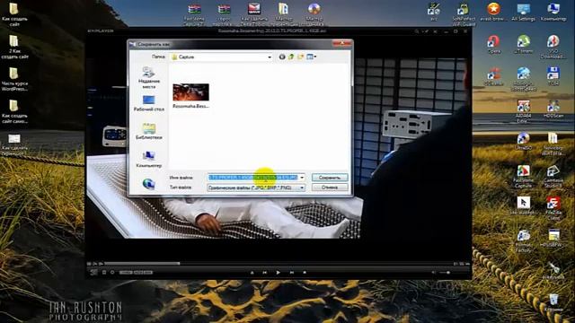
Task: Open the AIDA64 desktop shortcut
Action: 523,111
